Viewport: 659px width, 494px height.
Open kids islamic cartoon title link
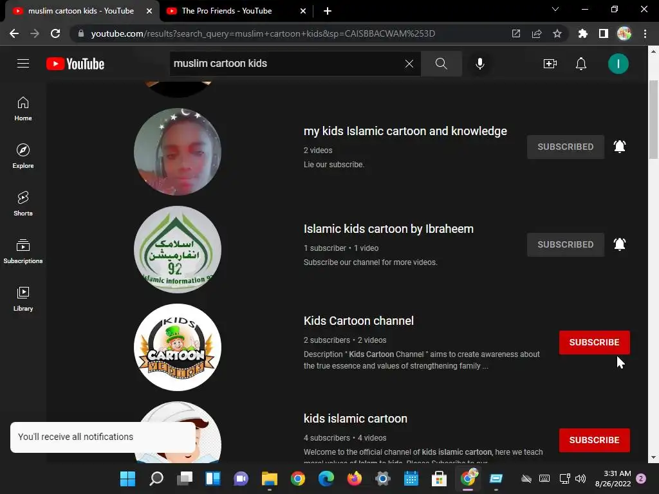(355, 419)
